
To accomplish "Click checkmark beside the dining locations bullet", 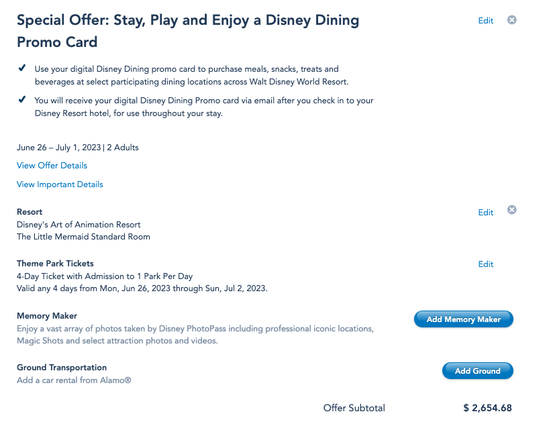I will pos(21,68).
